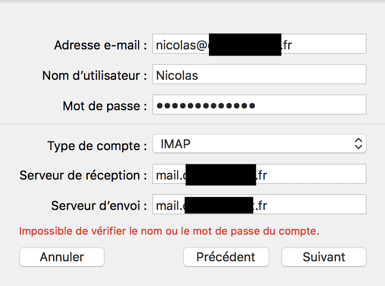Click the "Nom d'utilisateur :" label
This screenshot has height=286, width=385.
(x=94, y=76)
